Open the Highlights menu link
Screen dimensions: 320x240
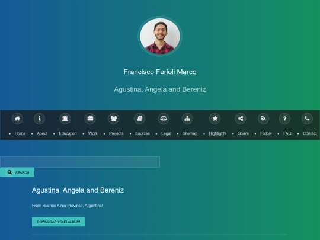(217, 133)
